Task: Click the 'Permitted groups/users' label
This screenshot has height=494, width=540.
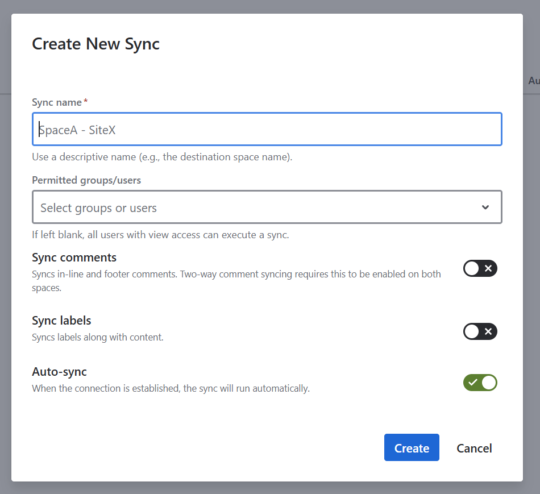Action: tap(86, 180)
